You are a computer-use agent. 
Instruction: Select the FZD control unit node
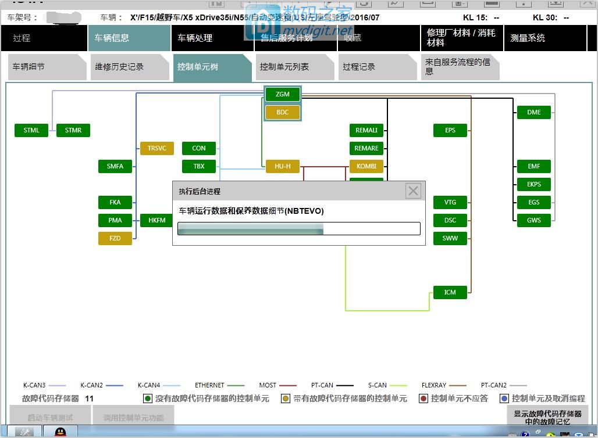tap(115, 238)
